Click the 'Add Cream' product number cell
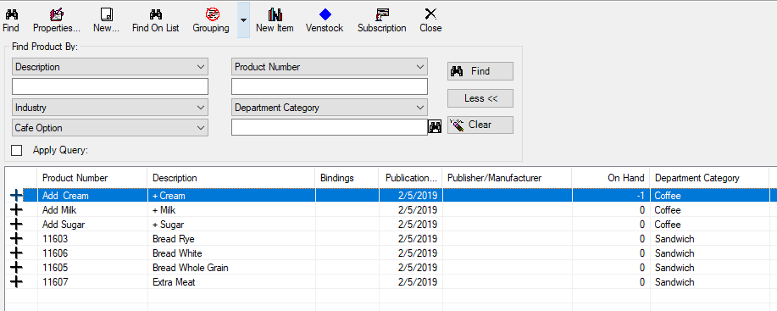This screenshot has height=311, width=777. click(92, 196)
